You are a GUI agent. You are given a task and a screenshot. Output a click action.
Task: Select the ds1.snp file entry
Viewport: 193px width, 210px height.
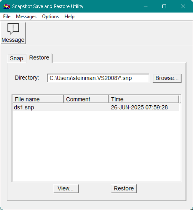point(24,108)
